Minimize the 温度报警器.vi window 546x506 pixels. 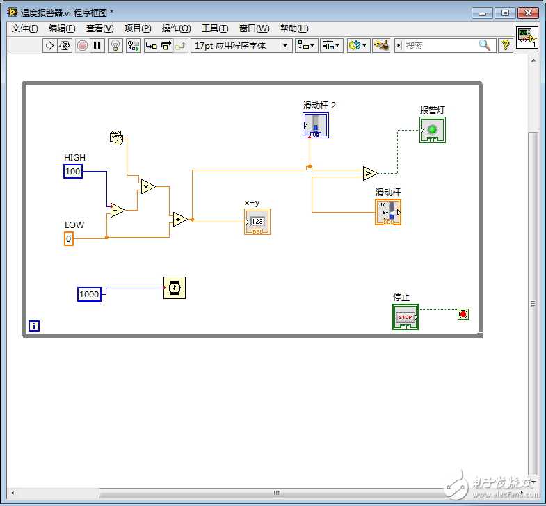[482, 13]
